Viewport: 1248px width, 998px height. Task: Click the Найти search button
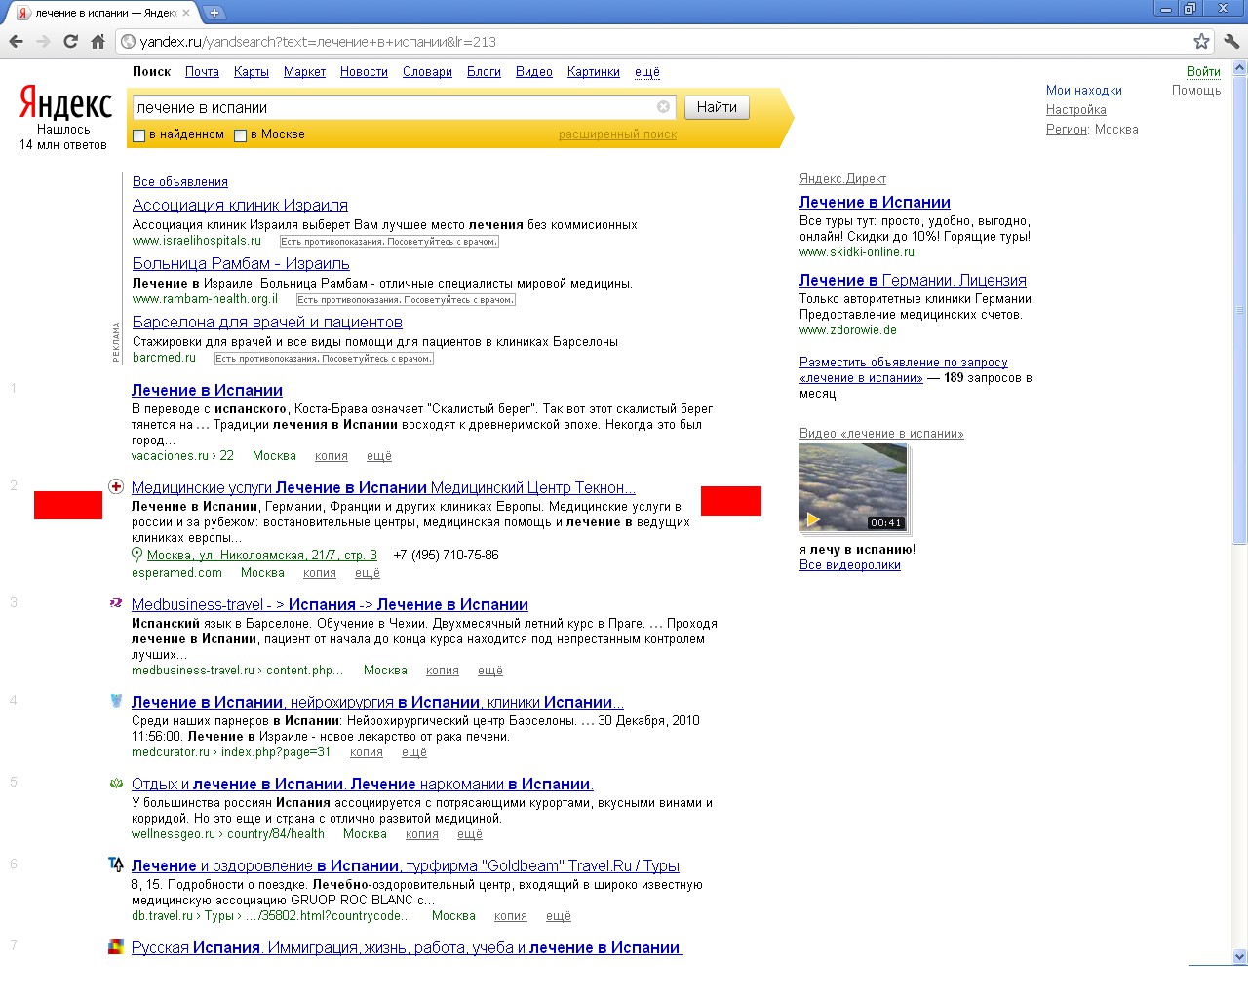717,107
